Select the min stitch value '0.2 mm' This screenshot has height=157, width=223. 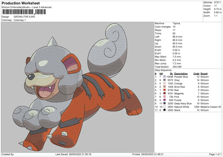point(177,60)
